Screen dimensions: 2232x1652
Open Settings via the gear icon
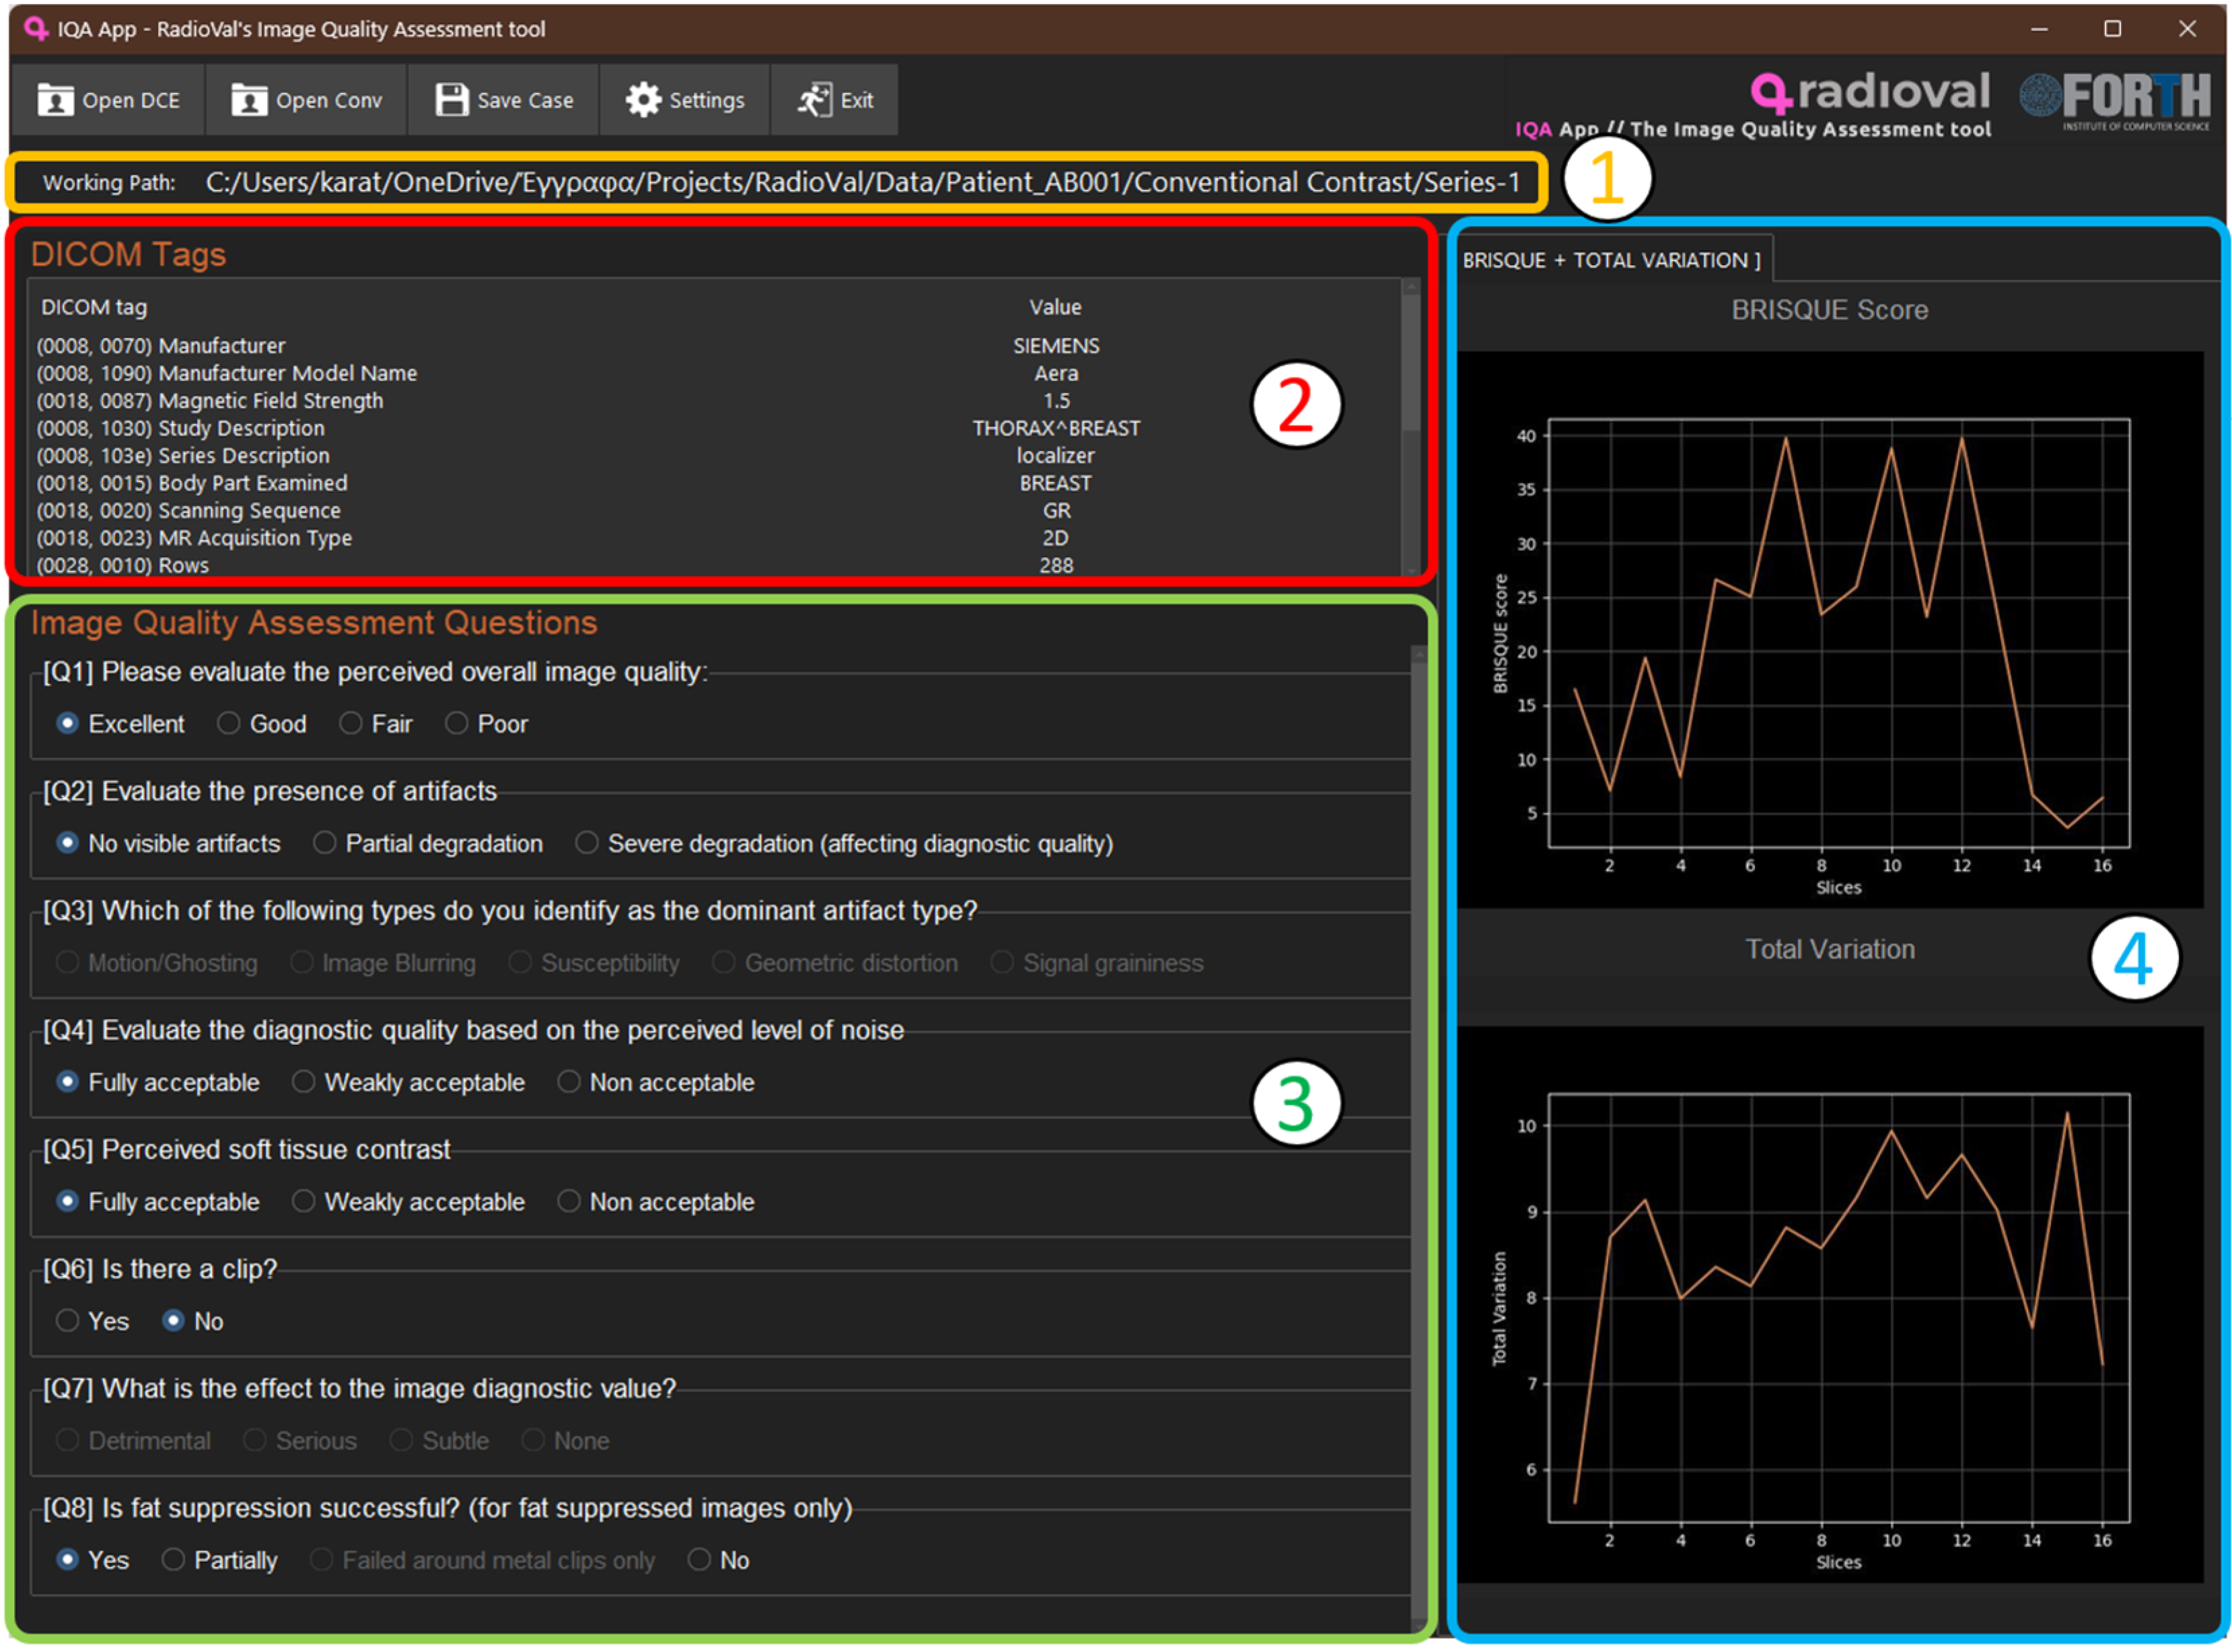pos(643,100)
